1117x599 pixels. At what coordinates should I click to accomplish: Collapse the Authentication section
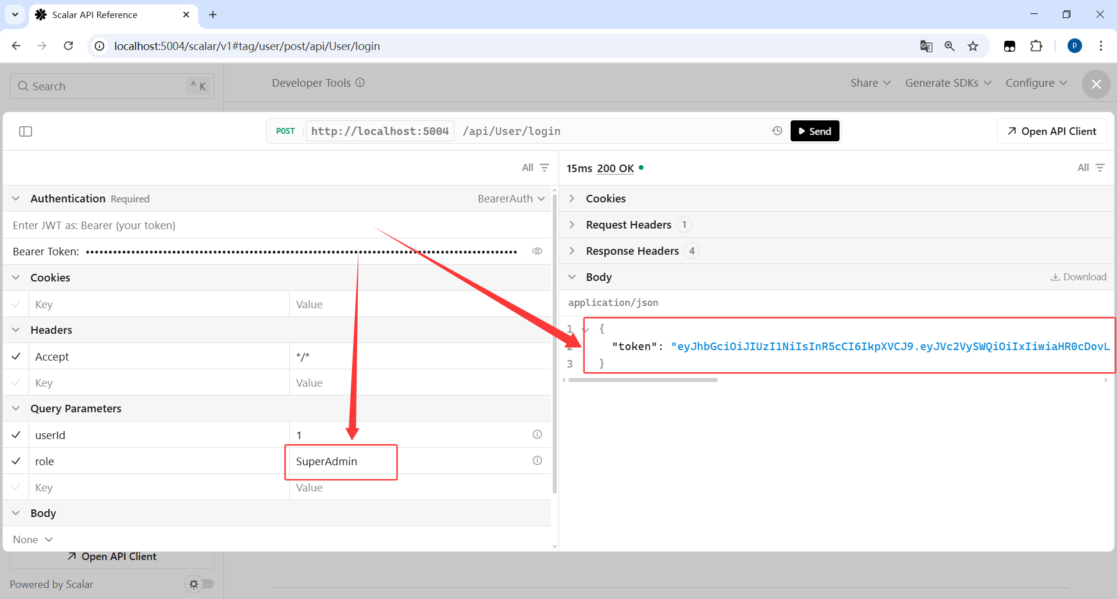click(x=16, y=198)
